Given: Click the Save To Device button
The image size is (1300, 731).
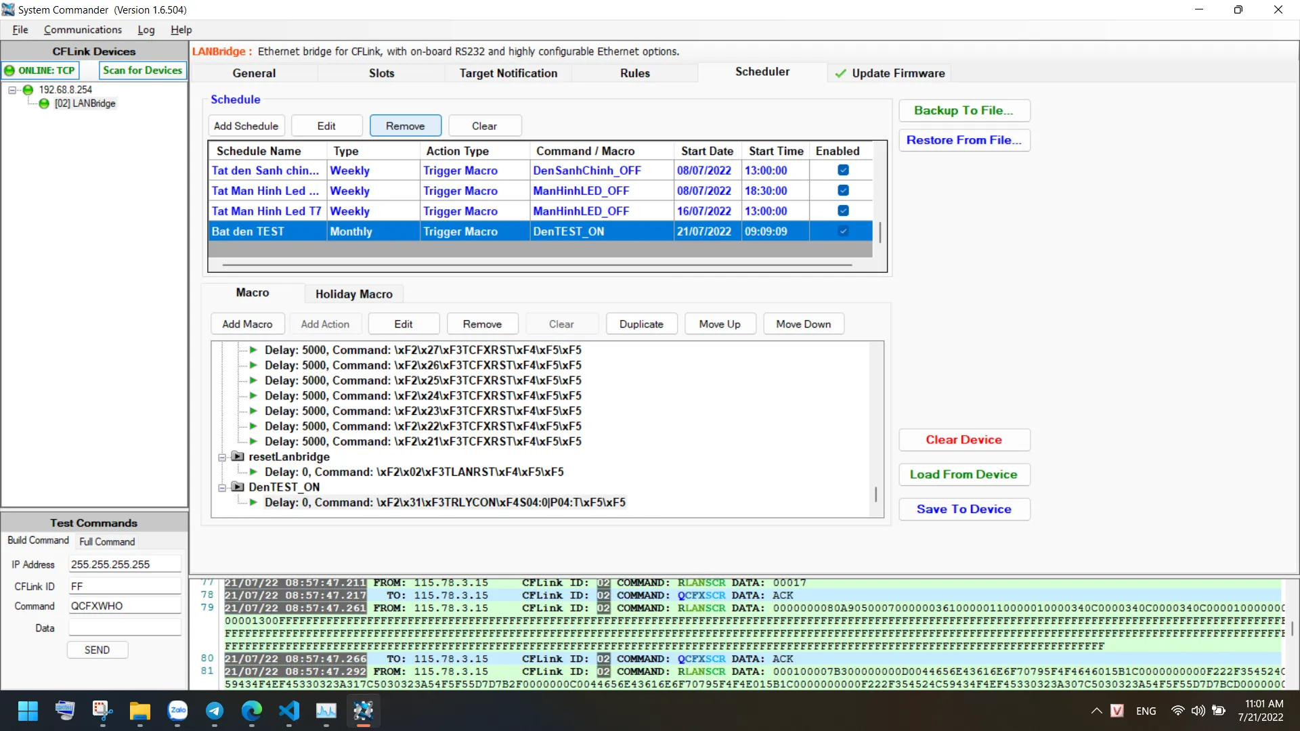Looking at the screenshot, I should 963,509.
